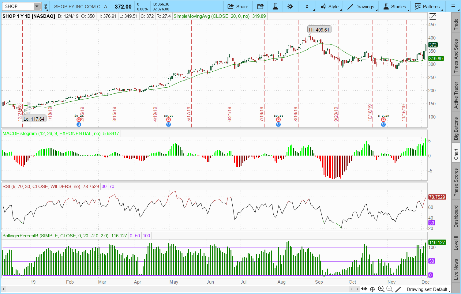Viewport: 461px width, 294px height.
Task: Click the 319.89 moving average axis tag
Action: tap(436, 58)
